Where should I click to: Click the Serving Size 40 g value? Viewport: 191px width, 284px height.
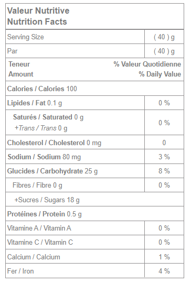click(164, 37)
